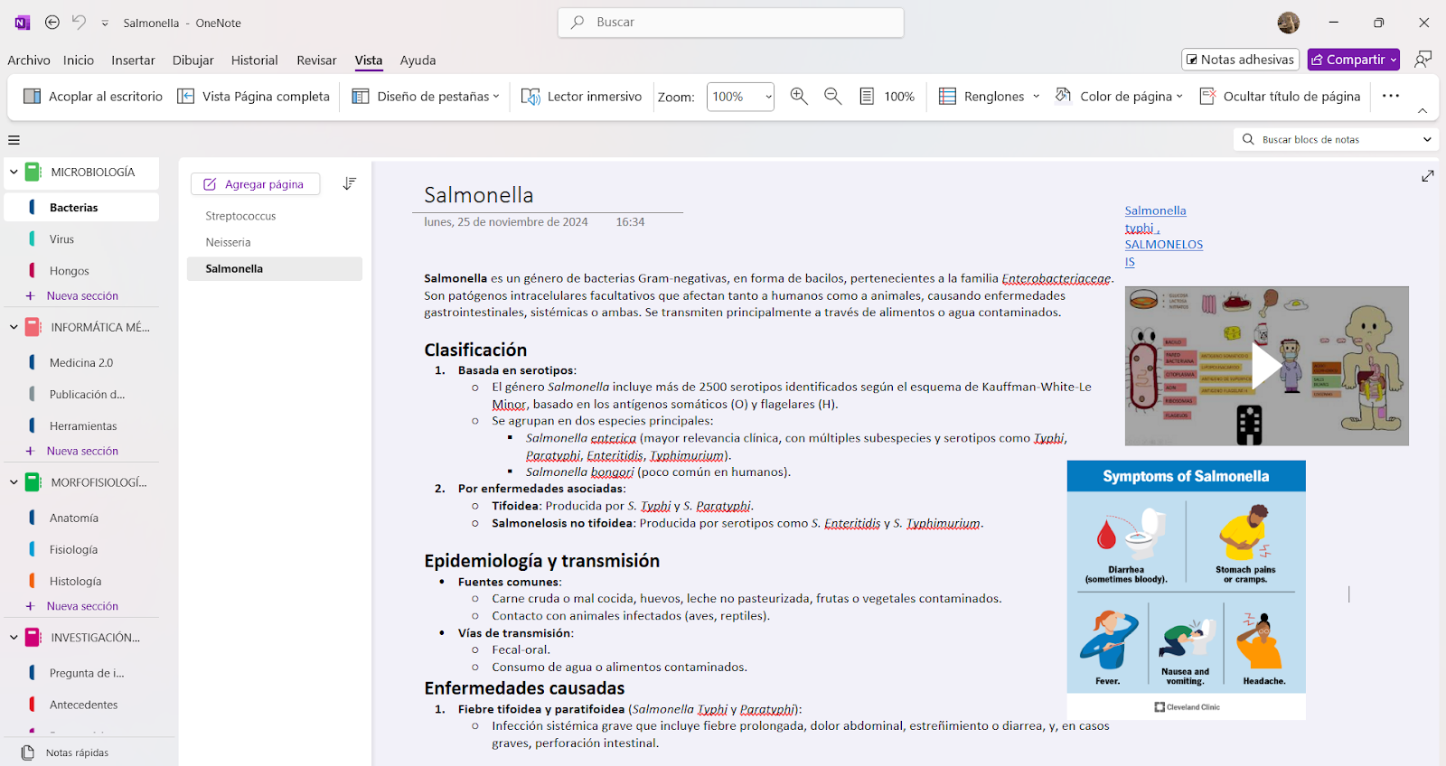Image resolution: width=1446 pixels, height=766 pixels.
Task: Click the zoom out magnifier icon
Action: pos(833,96)
